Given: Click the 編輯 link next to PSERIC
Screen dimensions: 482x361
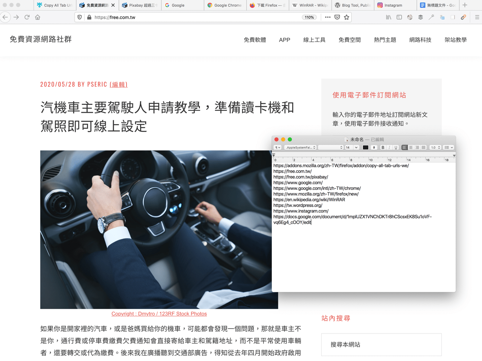Looking at the screenshot, I should (x=119, y=84).
